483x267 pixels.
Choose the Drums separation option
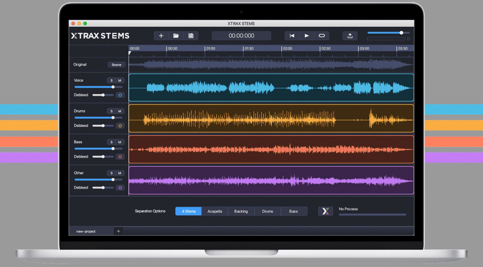click(x=268, y=211)
